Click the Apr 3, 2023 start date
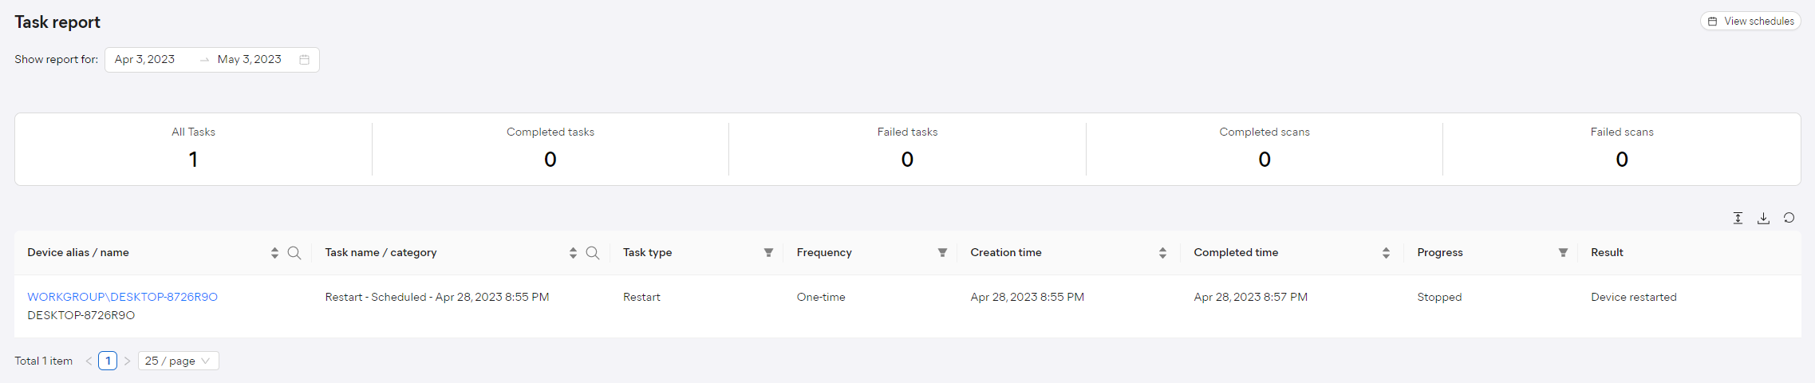1815x383 pixels. coord(144,60)
